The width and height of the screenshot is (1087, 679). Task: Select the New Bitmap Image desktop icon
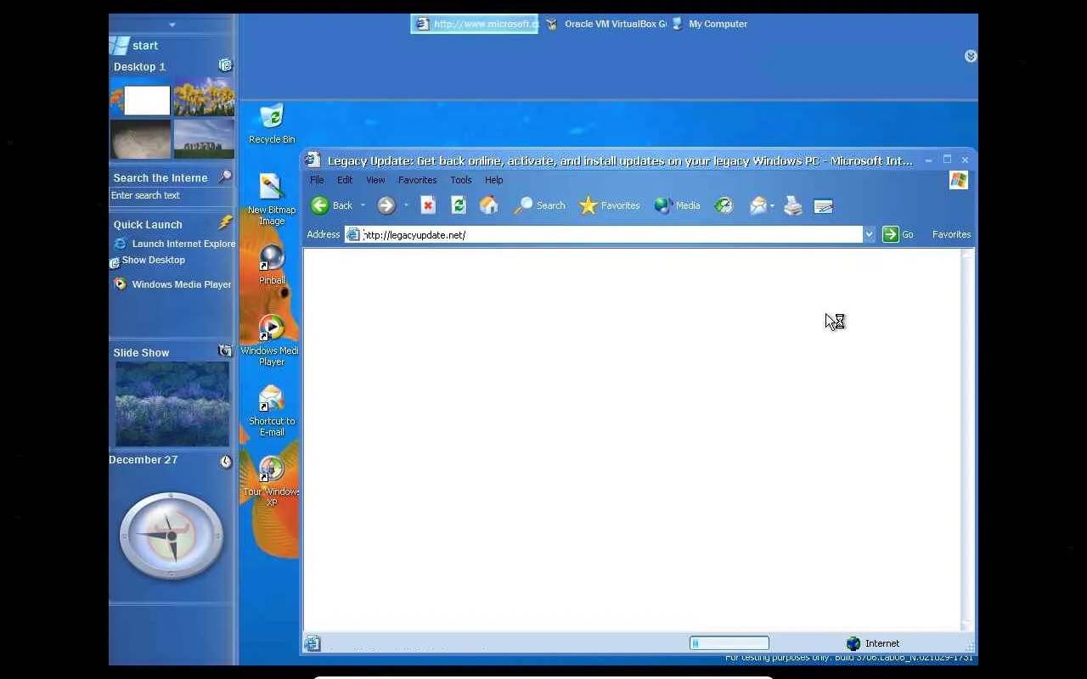coord(272,199)
